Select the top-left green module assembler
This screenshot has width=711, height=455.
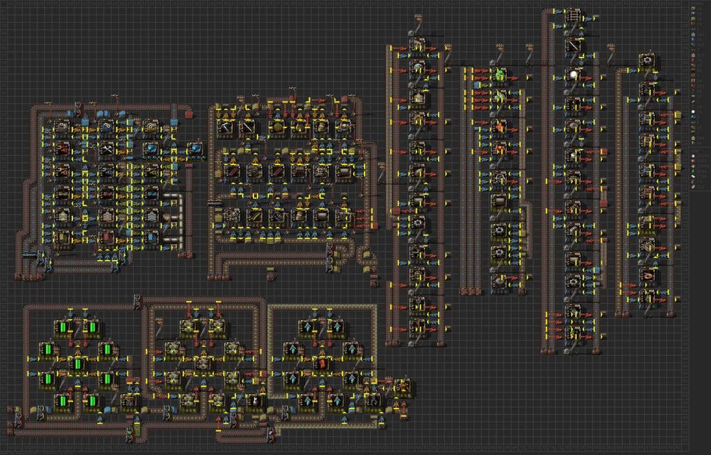click(x=62, y=327)
